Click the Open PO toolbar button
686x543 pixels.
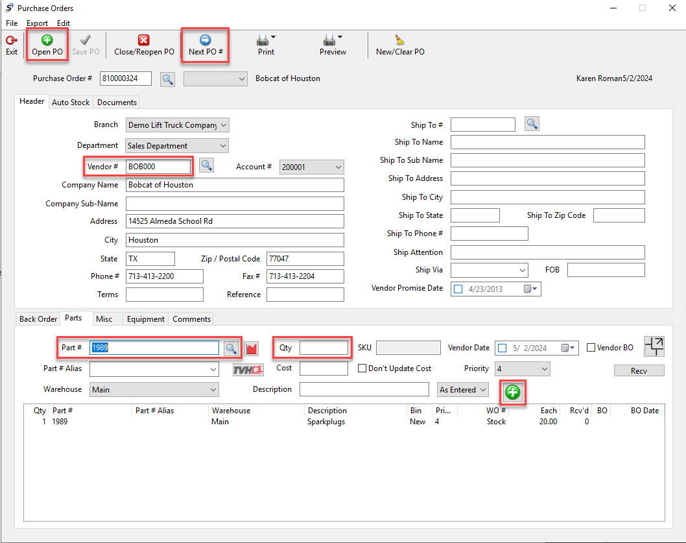point(47,45)
